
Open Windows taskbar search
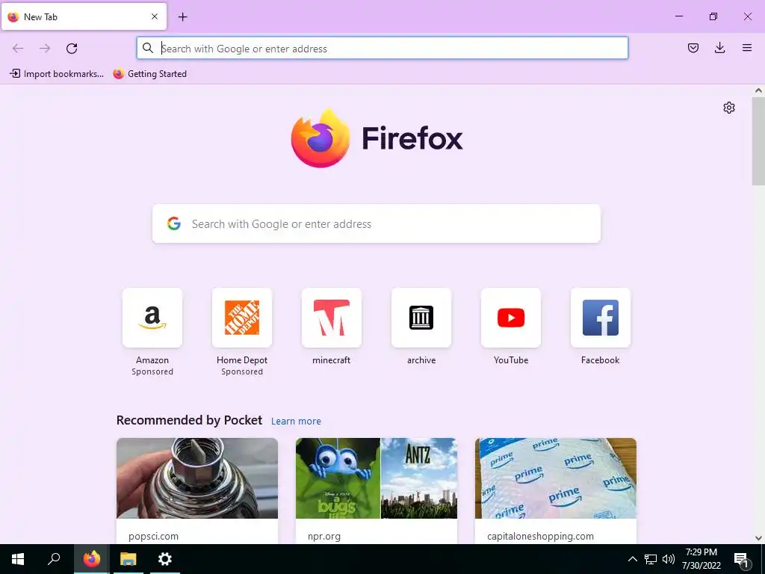(54, 559)
